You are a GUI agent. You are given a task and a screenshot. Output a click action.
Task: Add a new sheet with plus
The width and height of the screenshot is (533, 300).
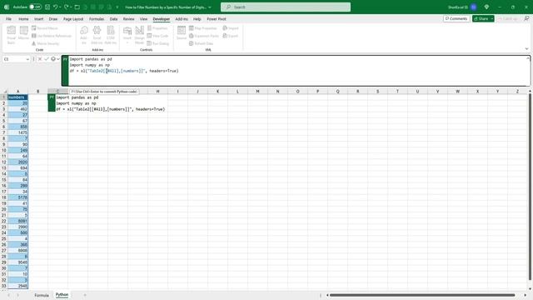85,295
